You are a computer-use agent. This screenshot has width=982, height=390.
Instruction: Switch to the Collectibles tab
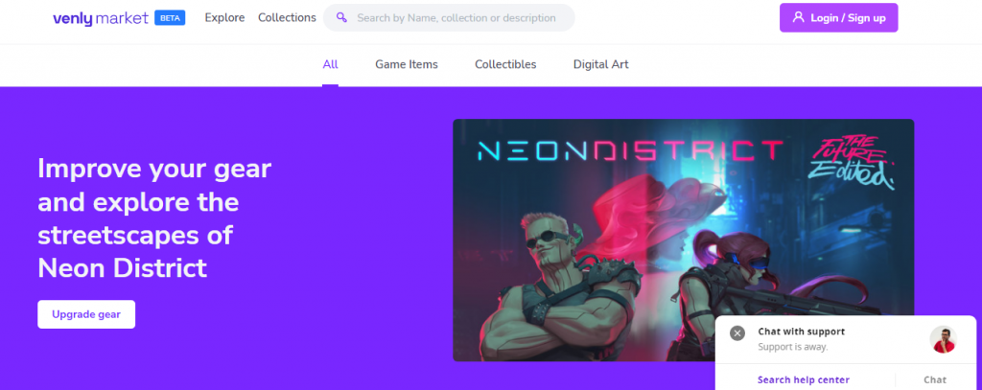(505, 64)
